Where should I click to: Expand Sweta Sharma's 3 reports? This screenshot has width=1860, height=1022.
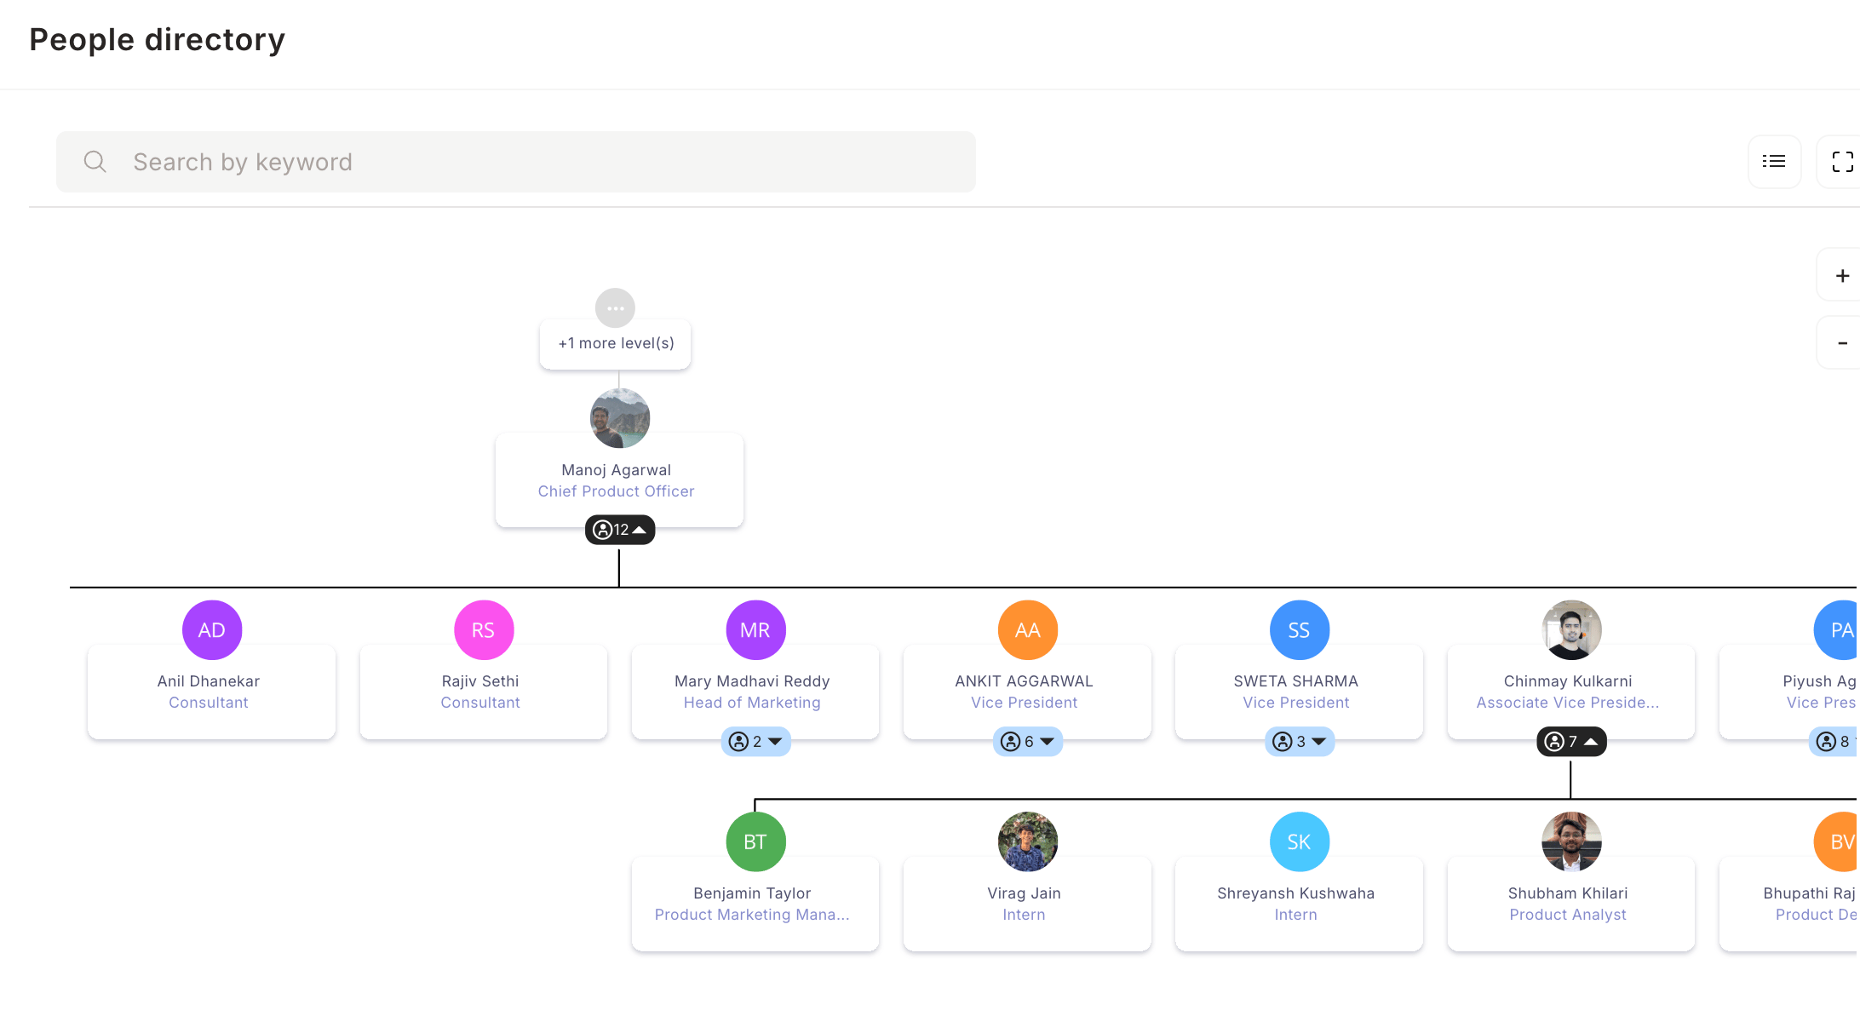(x=1300, y=742)
